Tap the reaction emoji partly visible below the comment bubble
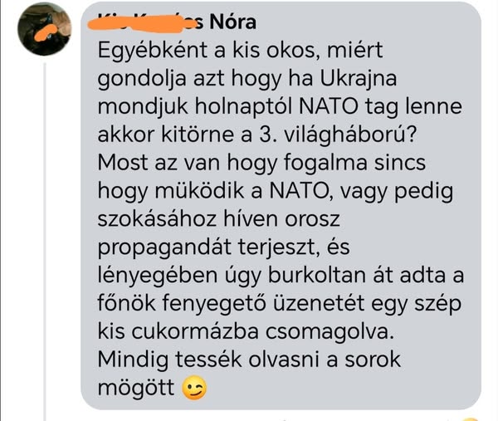Image resolution: width=498 pixels, height=421 pixels. tap(471, 419)
